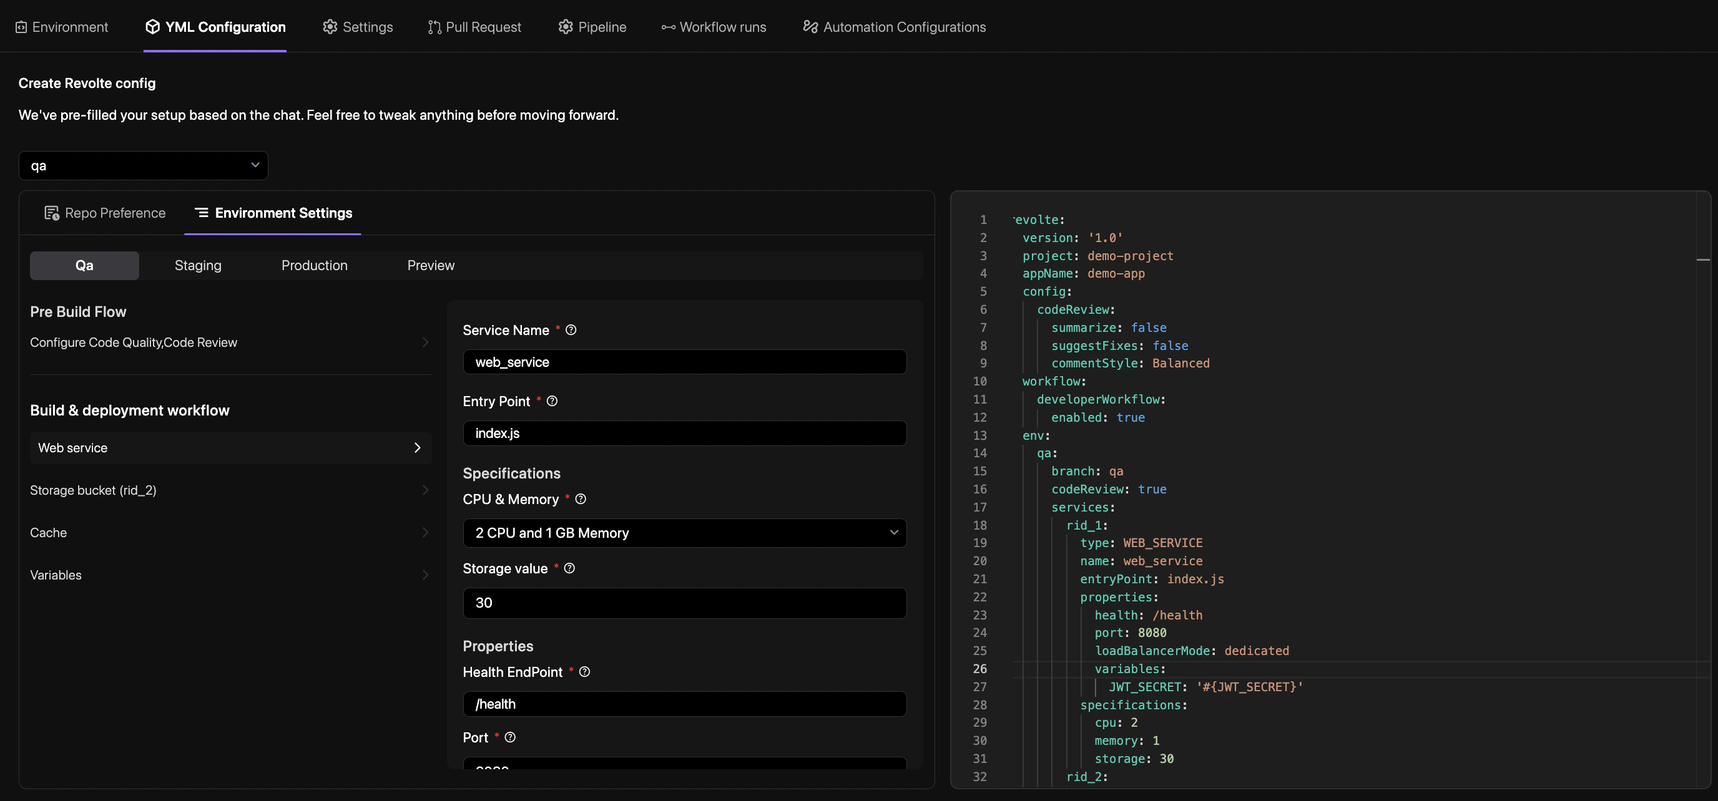Open the Web service row

click(x=231, y=448)
